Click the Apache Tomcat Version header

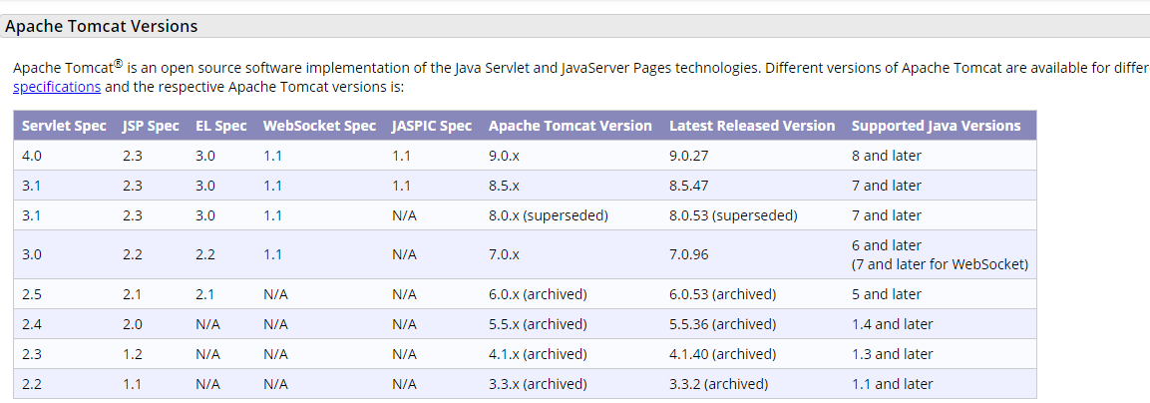tap(570, 126)
